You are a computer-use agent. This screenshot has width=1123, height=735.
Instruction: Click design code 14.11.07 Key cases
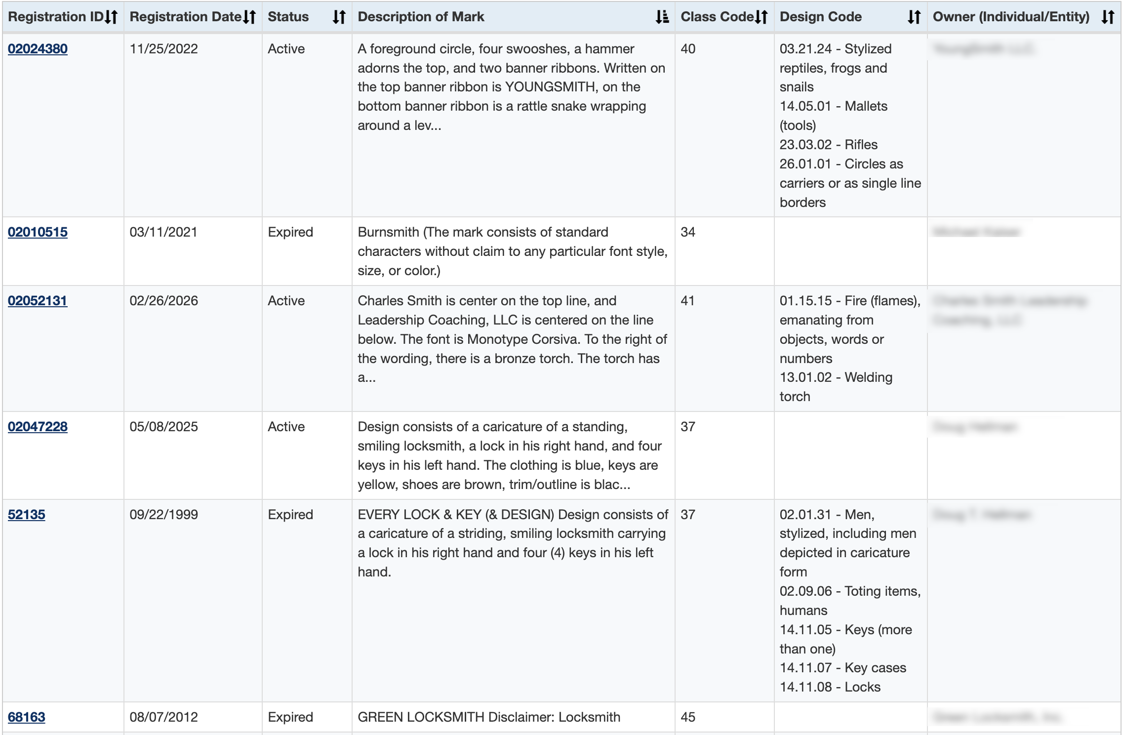point(843,668)
